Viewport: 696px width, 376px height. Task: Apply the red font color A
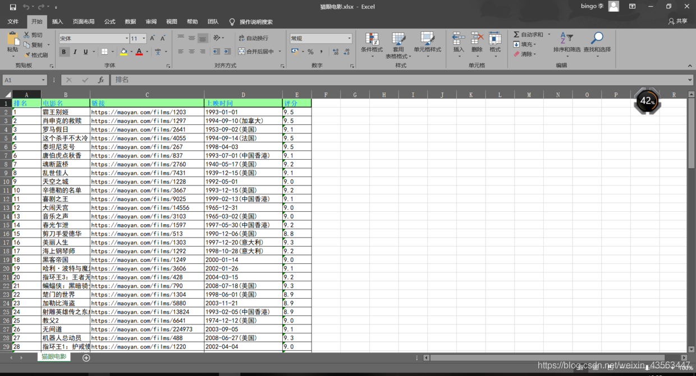point(139,52)
